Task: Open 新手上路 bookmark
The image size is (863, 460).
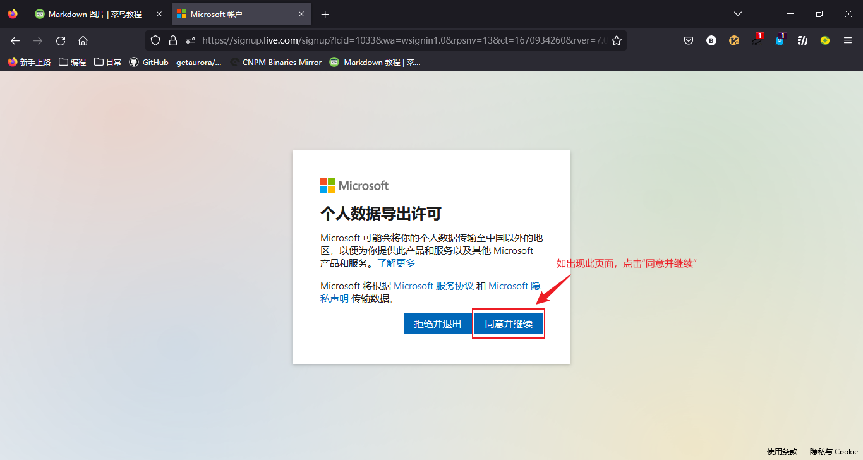Action: 29,62
